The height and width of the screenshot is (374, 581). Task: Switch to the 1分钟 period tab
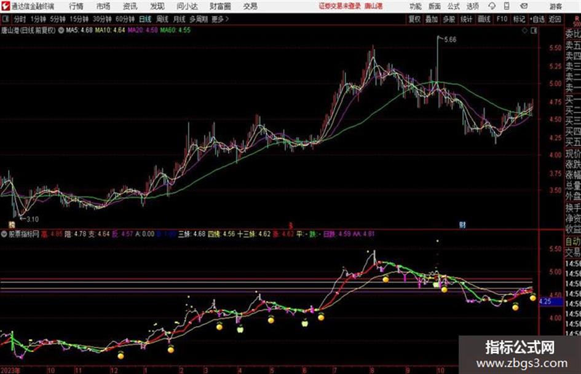tap(38, 19)
